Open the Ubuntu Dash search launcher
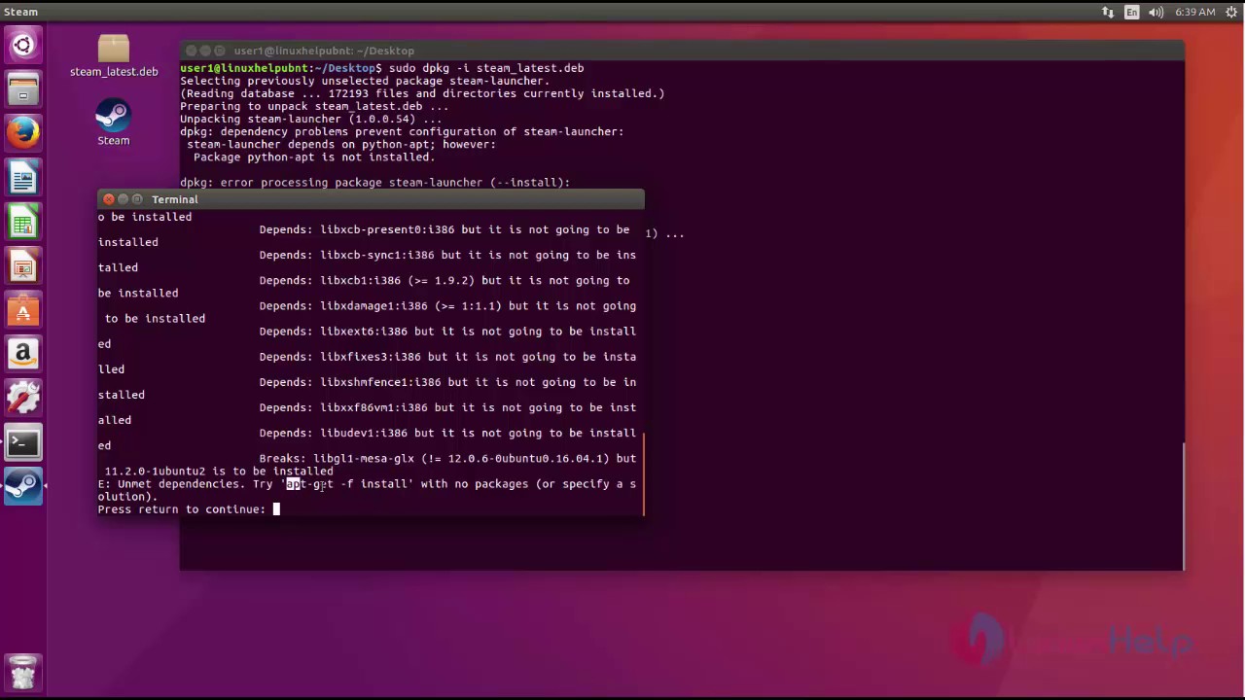The width and height of the screenshot is (1245, 700). (23, 45)
